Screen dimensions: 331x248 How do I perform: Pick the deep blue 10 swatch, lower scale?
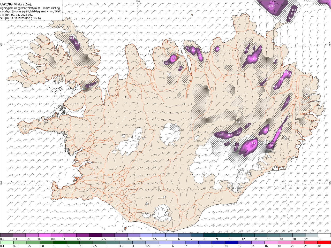tap(231, 242)
